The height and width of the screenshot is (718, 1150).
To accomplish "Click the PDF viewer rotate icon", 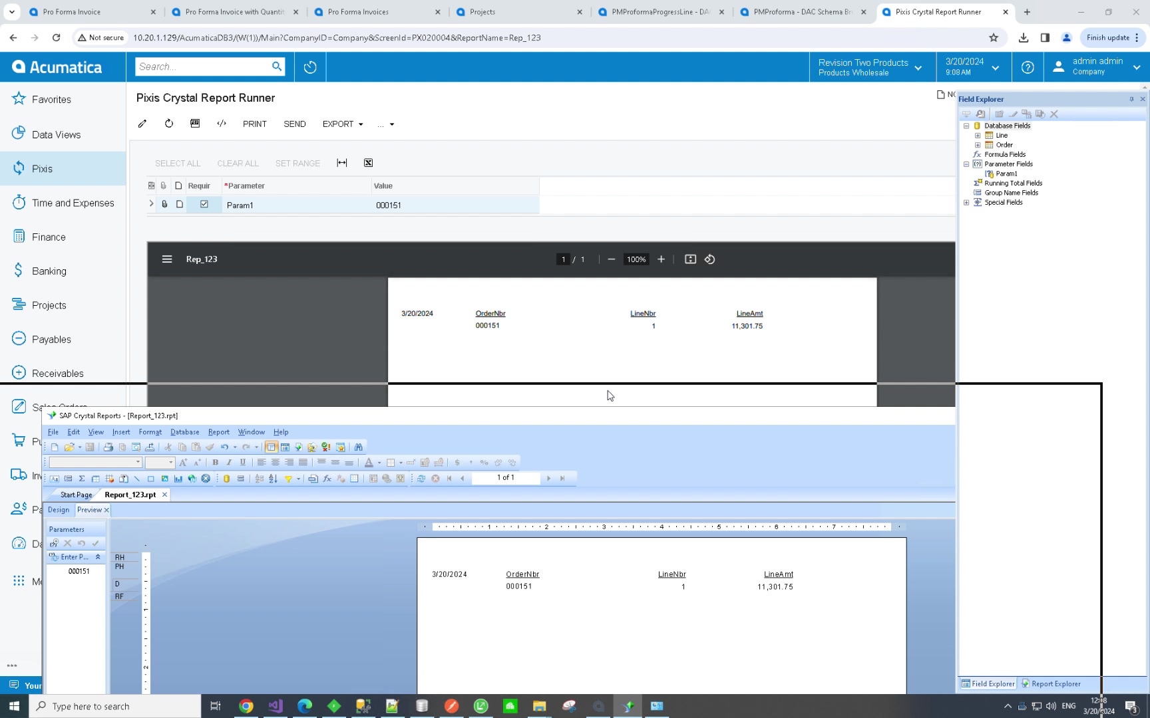I will click(709, 259).
